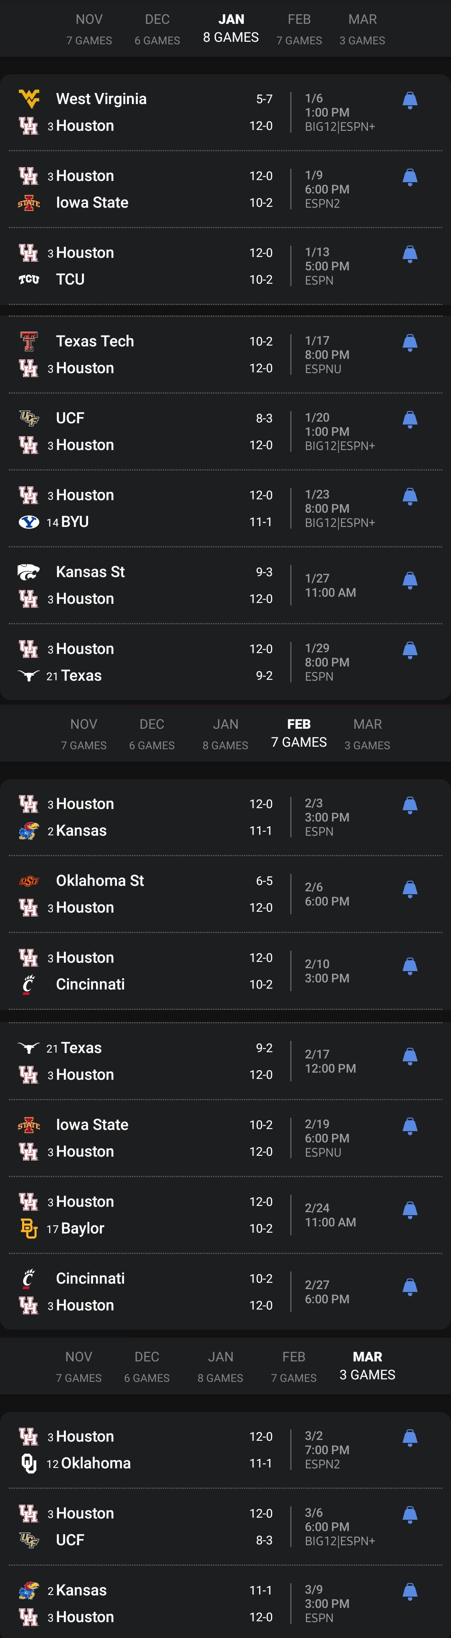The height and width of the screenshot is (1638, 451).
Task: Click the bell for 2/17 Texas game
Action: (x=410, y=1057)
